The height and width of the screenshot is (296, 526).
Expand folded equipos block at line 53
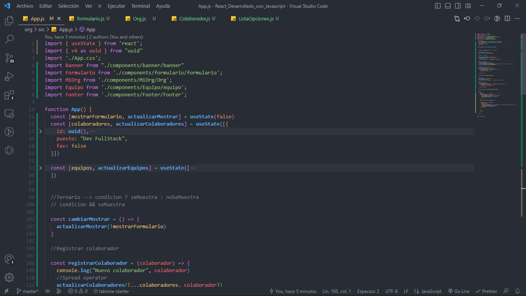[40, 168]
